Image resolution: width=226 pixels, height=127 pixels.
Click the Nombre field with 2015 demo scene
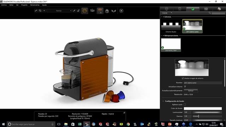click(203, 83)
